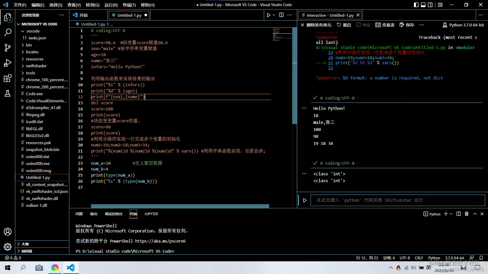Viewport: 488px width, 274px height.
Task: Click 重启 restart kernel button
Action: [344, 25]
